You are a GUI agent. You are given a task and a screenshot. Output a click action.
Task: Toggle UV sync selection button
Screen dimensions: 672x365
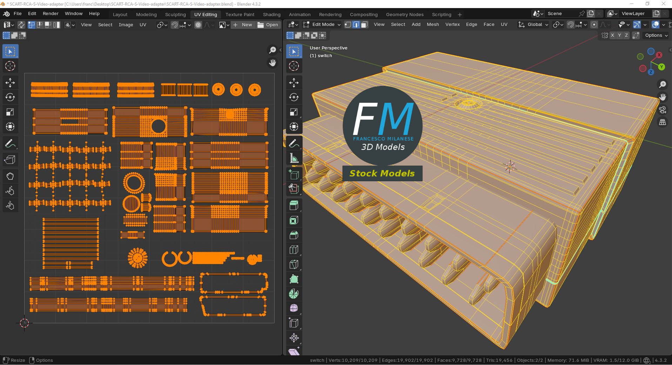coord(21,25)
